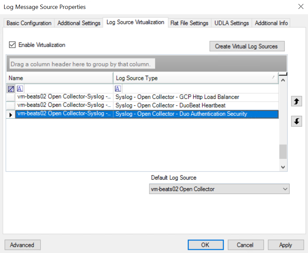Image resolution: width=308 pixels, height=253 pixels.
Task: Close the Log Message Source Properties dialog
Action: [x=300, y=7]
